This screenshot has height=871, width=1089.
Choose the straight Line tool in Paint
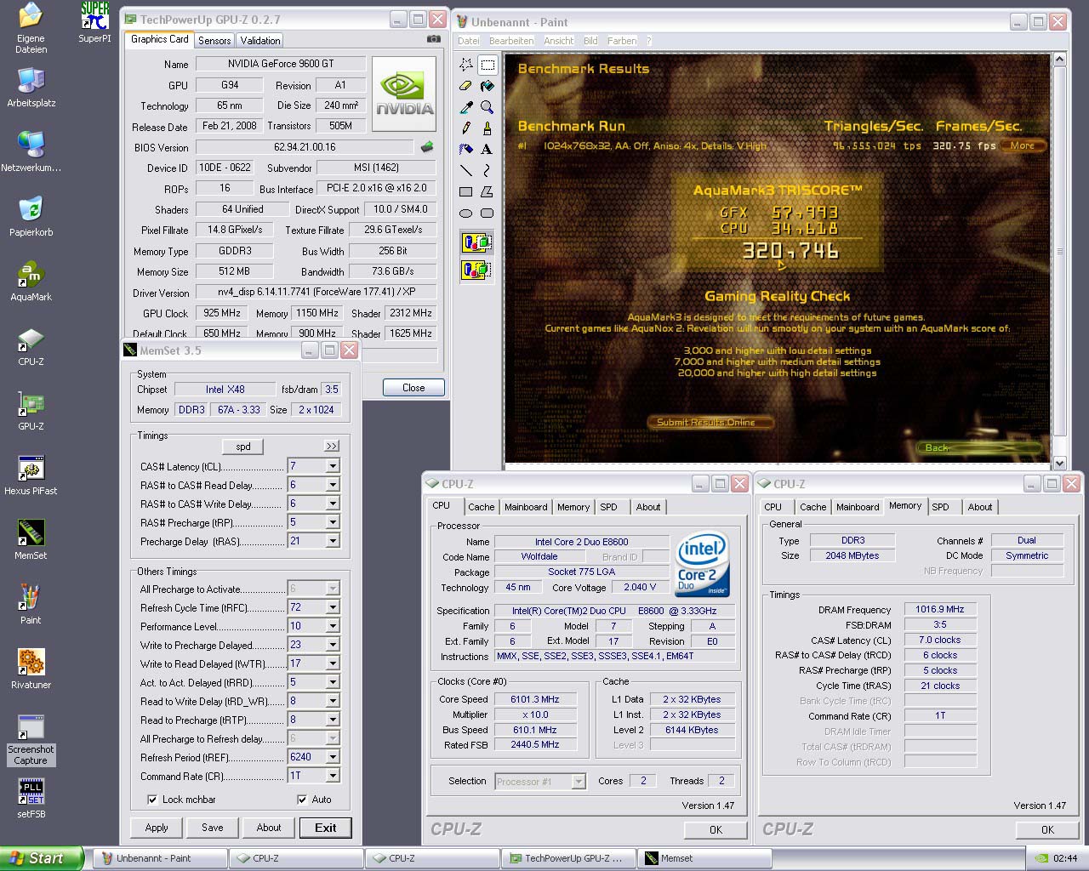[x=466, y=171]
